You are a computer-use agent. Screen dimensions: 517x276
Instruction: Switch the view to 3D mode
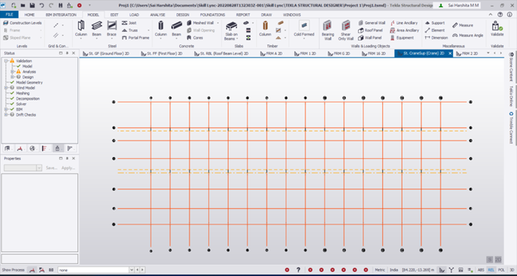point(511,269)
